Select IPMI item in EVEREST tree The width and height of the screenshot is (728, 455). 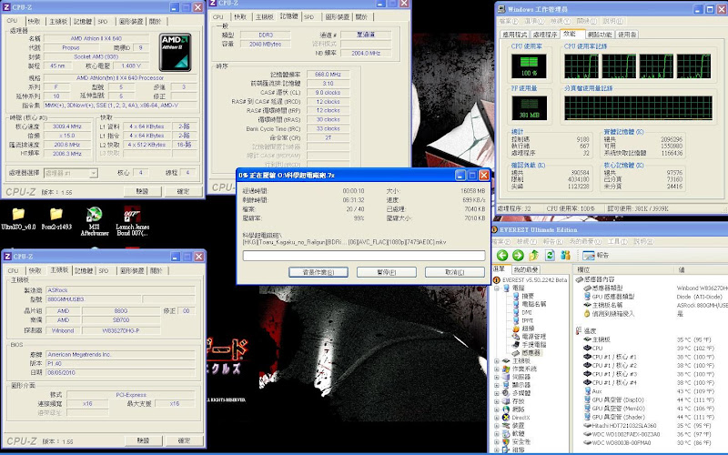(527, 320)
